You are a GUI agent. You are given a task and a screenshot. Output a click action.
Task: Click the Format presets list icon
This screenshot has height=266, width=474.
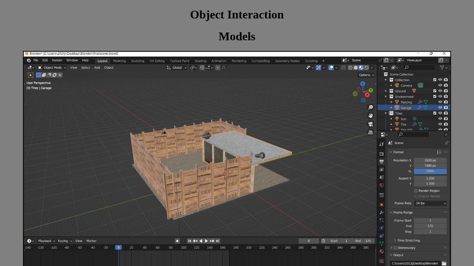tap(439, 153)
